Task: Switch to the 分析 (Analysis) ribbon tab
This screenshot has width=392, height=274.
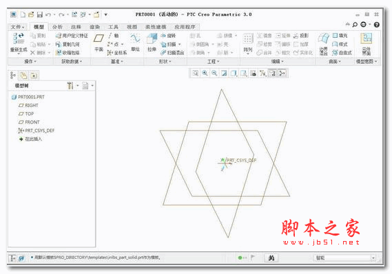Action: (x=57, y=27)
